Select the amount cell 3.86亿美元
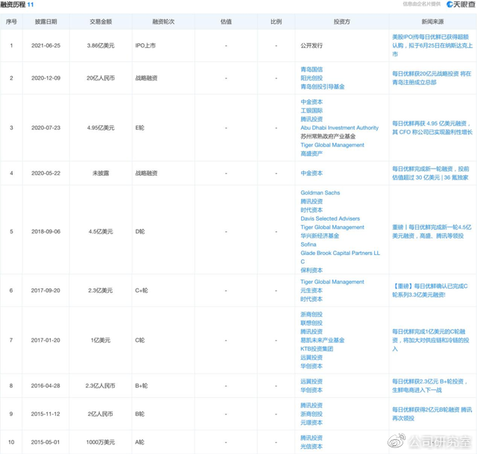The height and width of the screenshot is (454, 477). (x=101, y=45)
